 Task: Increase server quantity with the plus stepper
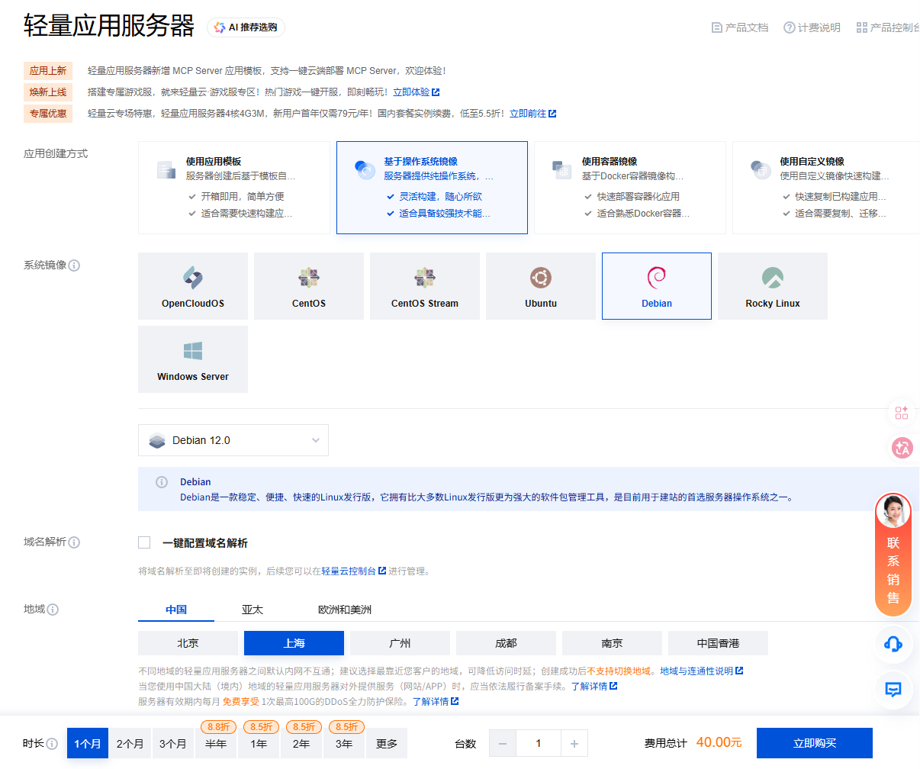click(x=574, y=743)
